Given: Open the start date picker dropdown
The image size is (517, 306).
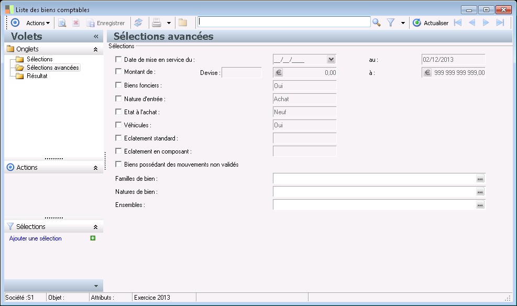Looking at the screenshot, I should click(331, 59).
